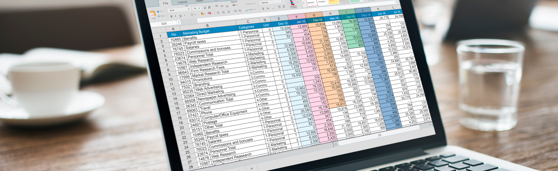558x171 pixels.
Task: Apply the font color tool
Action: pyautogui.click(x=209, y=13)
